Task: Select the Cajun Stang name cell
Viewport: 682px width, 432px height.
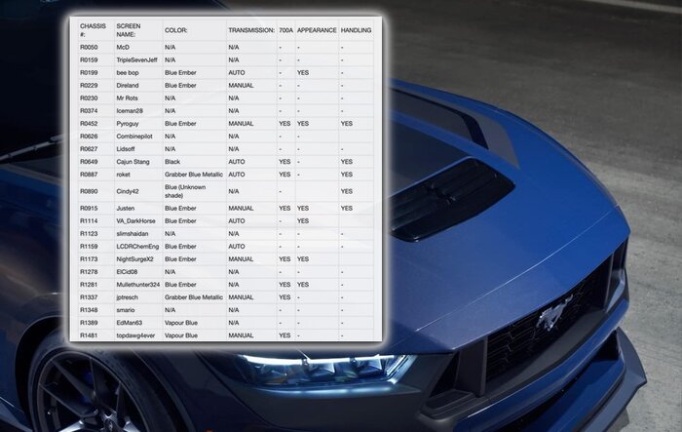Action: click(133, 161)
